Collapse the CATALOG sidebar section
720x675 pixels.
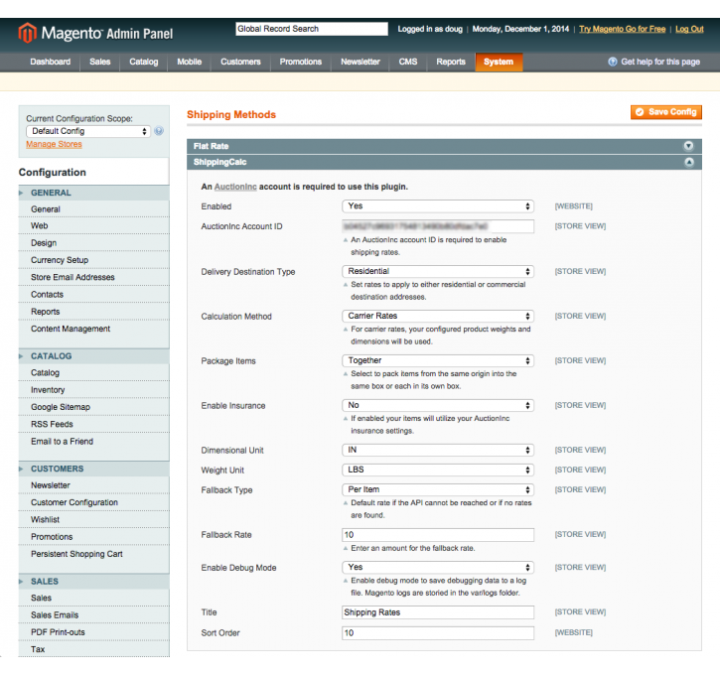coord(93,356)
